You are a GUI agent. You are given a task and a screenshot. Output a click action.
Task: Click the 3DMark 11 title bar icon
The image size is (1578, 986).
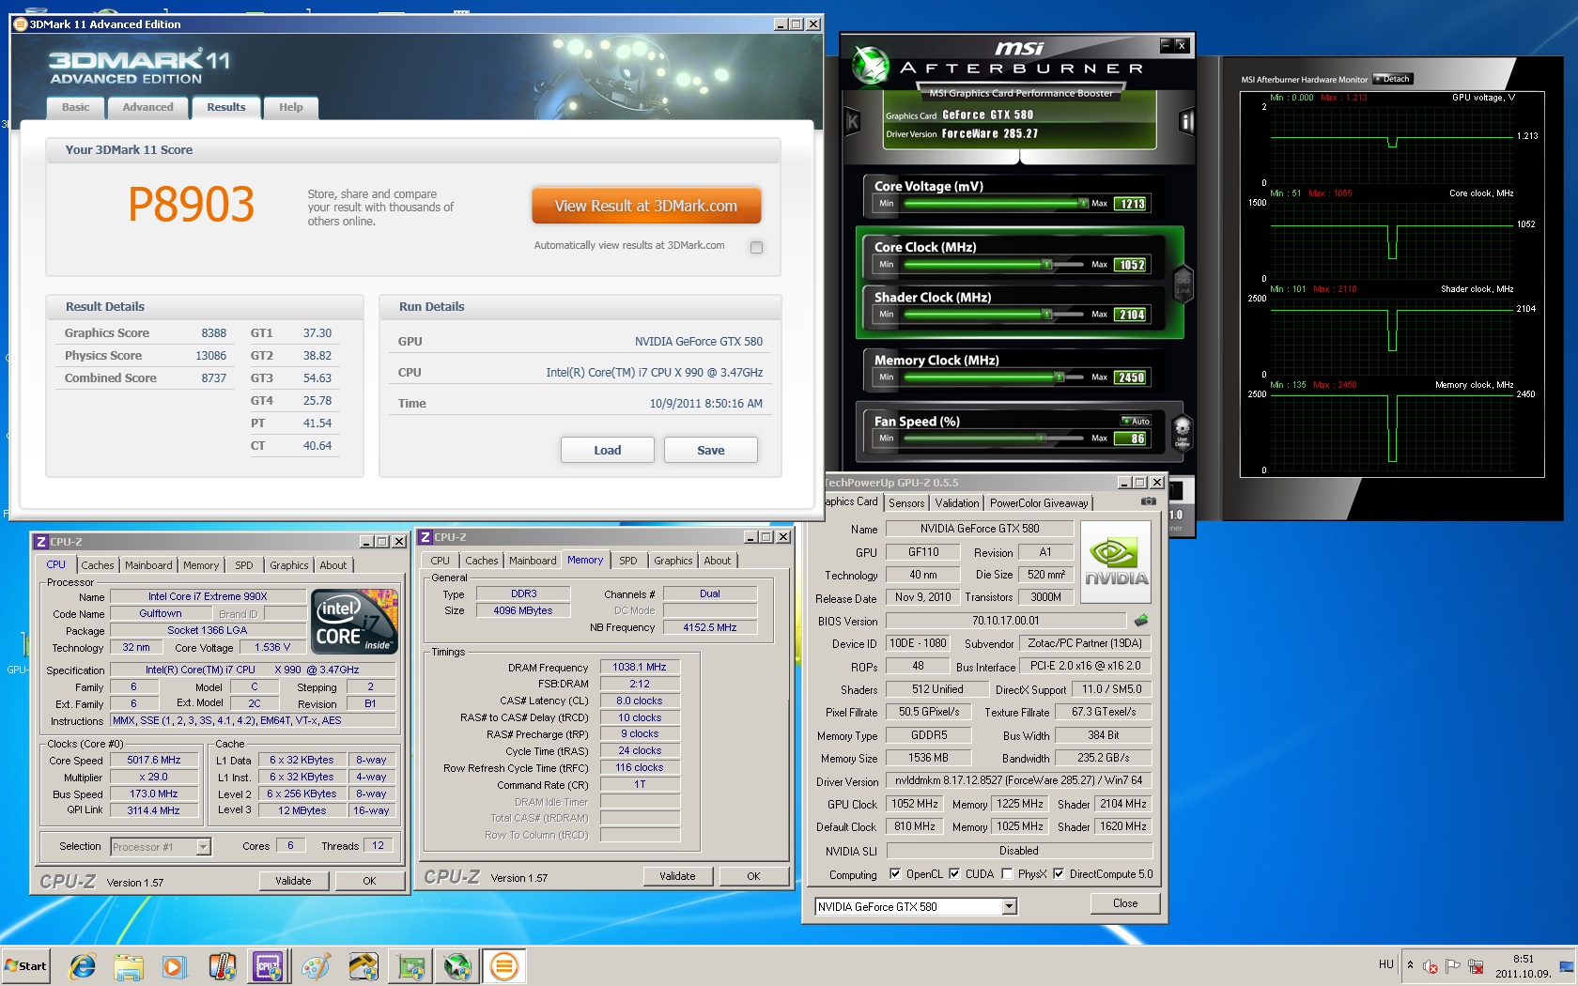[20, 24]
